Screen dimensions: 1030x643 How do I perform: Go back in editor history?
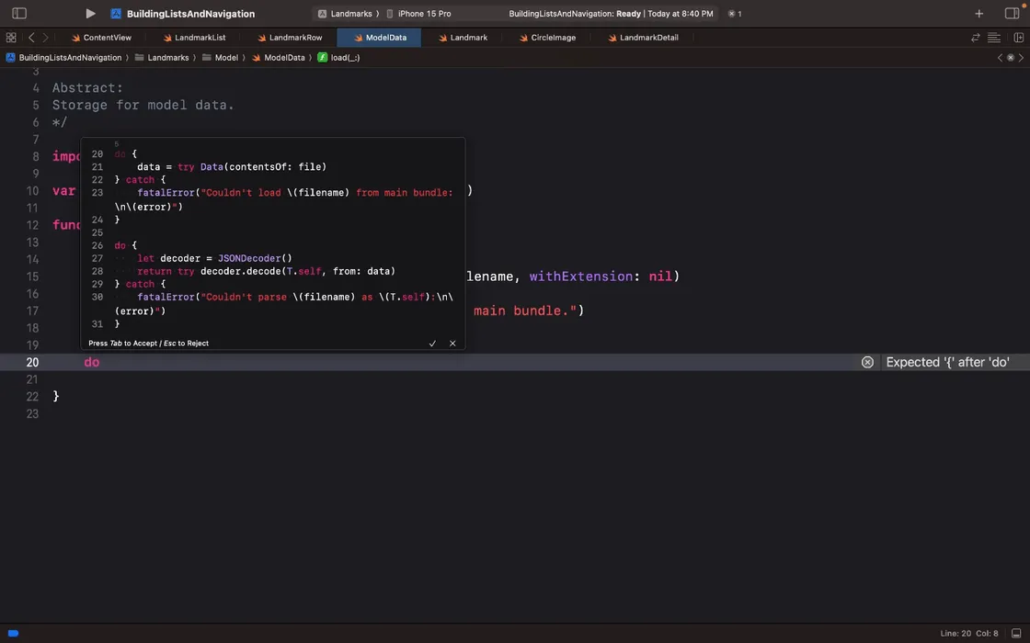pyautogui.click(x=31, y=38)
